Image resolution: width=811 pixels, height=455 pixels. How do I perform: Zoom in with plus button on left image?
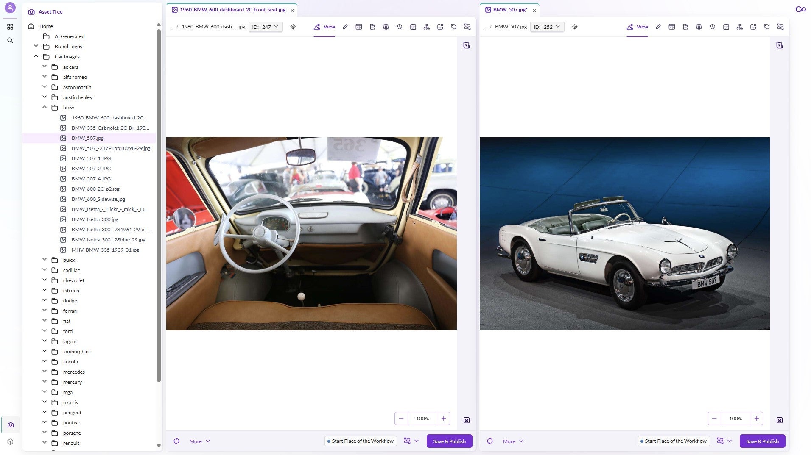(443, 419)
